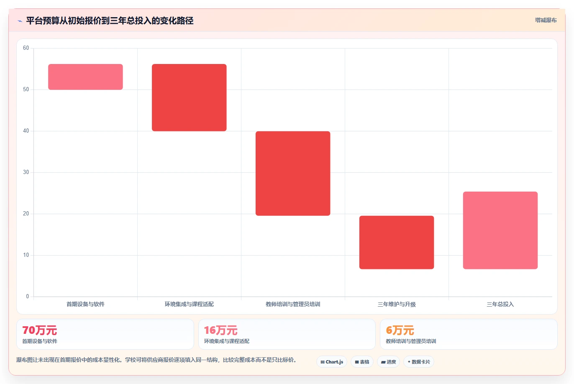Open the 6万元 data card

coord(469,334)
